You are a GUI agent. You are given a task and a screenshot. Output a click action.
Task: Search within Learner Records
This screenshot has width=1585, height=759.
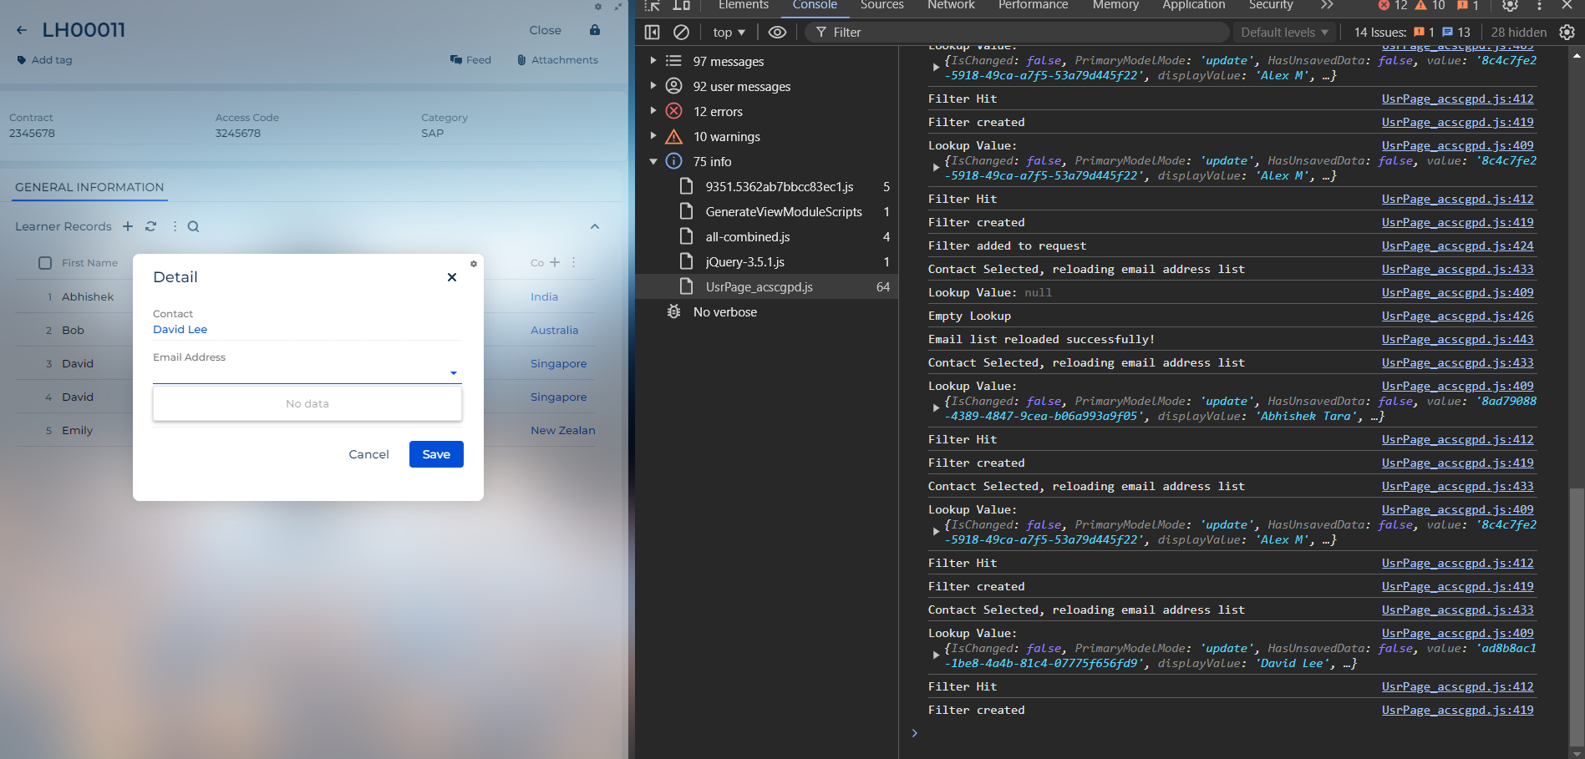[193, 226]
